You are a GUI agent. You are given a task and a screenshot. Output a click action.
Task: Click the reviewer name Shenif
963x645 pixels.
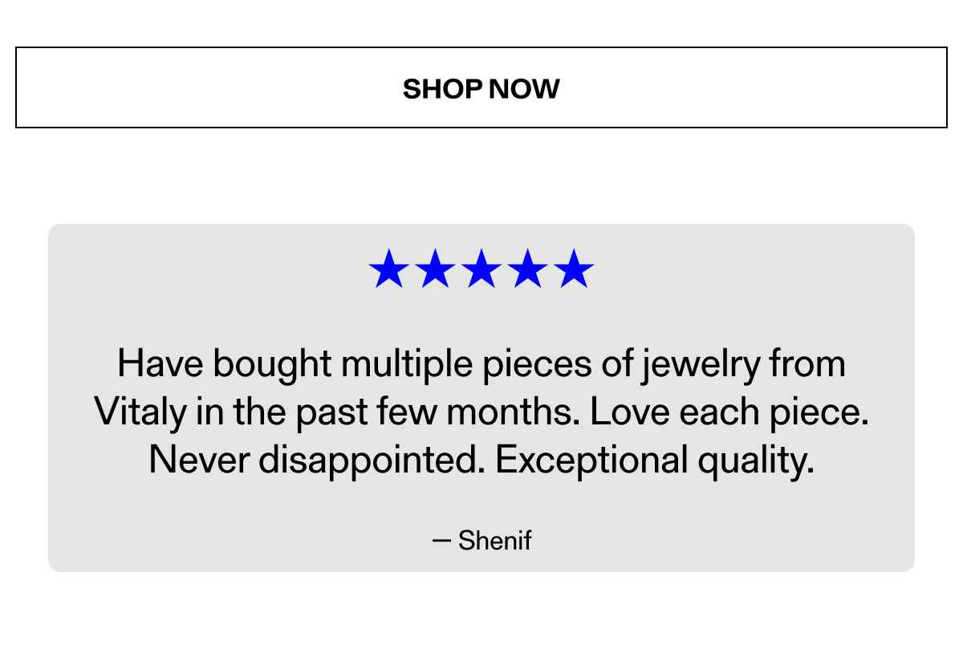click(x=494, y=540)
